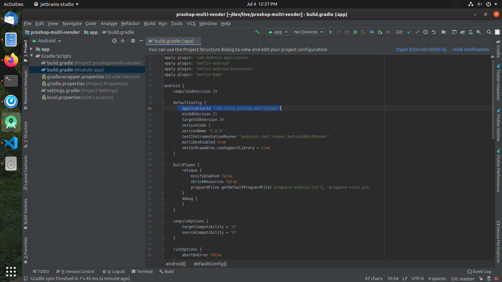Click the user account avatar icon
The width and height of the screenshot is (502, 282).
pos(497,32)
